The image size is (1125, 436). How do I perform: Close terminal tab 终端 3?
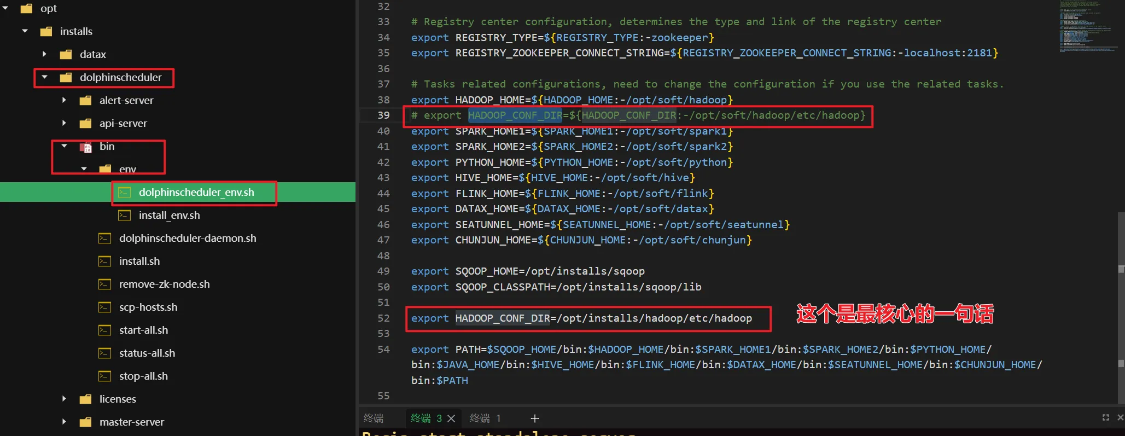tap(451, 418)
